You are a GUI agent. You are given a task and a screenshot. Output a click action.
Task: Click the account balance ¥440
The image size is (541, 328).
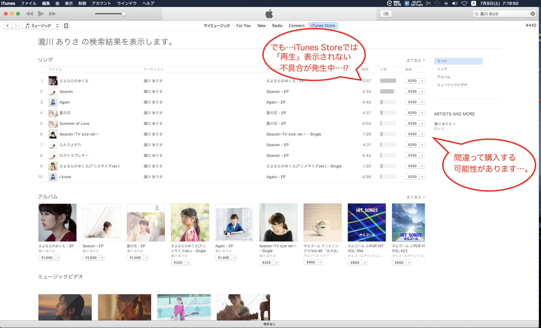531,25
